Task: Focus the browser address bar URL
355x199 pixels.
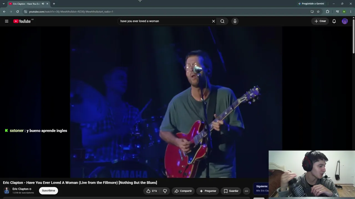Action: [71, 12]
